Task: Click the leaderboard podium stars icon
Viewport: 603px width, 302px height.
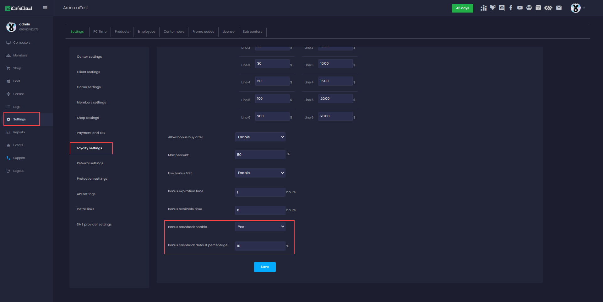Action: tap(484, 8)
